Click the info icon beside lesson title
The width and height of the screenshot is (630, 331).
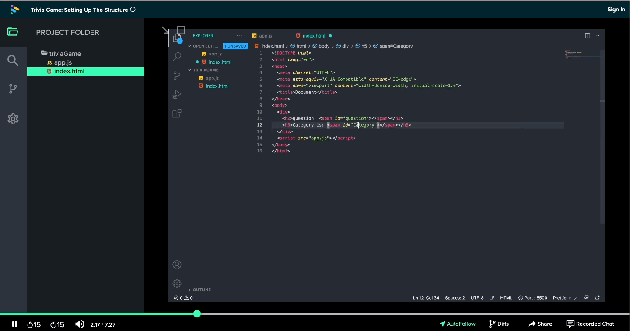click(x=133, y=10)
